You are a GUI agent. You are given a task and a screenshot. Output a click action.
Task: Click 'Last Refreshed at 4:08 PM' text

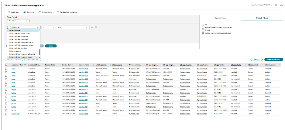(x=261, y=5)
